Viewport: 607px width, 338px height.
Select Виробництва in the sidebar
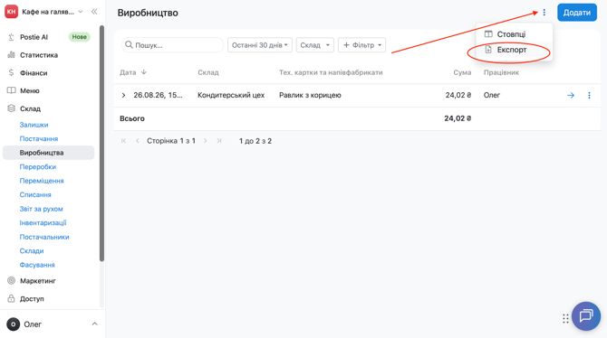point(48,153)
